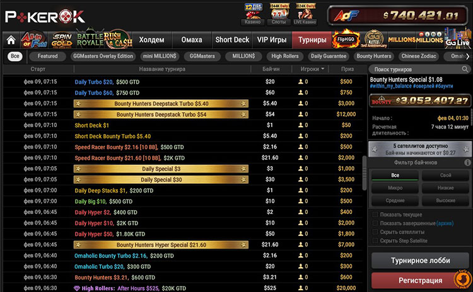473x292 pixels.
Task: Sort by the 'Бай-ин' column header
Action: pos(271,69)
